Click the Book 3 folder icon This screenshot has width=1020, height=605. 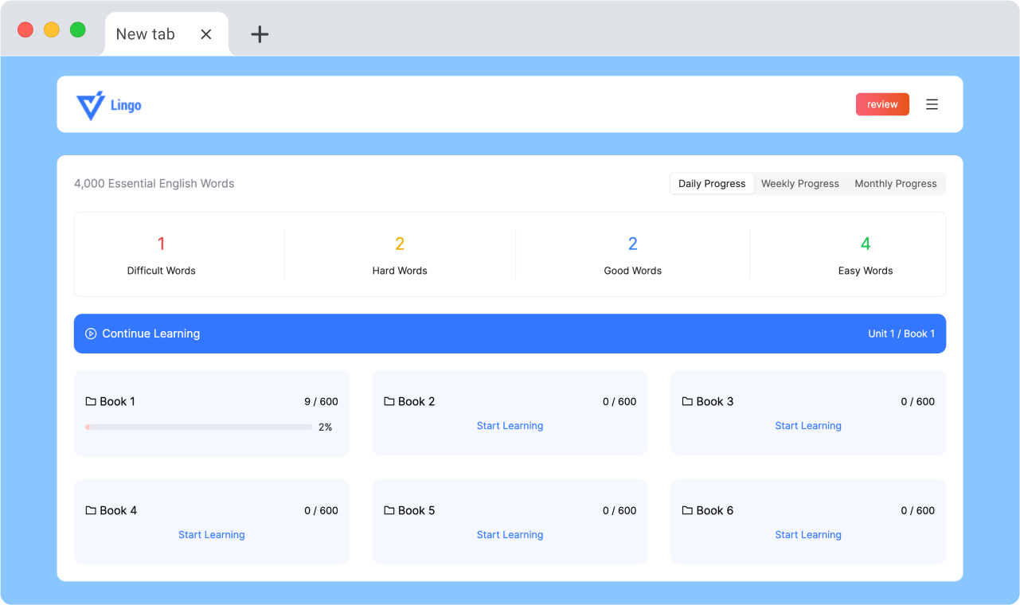(x=687, y=401)
